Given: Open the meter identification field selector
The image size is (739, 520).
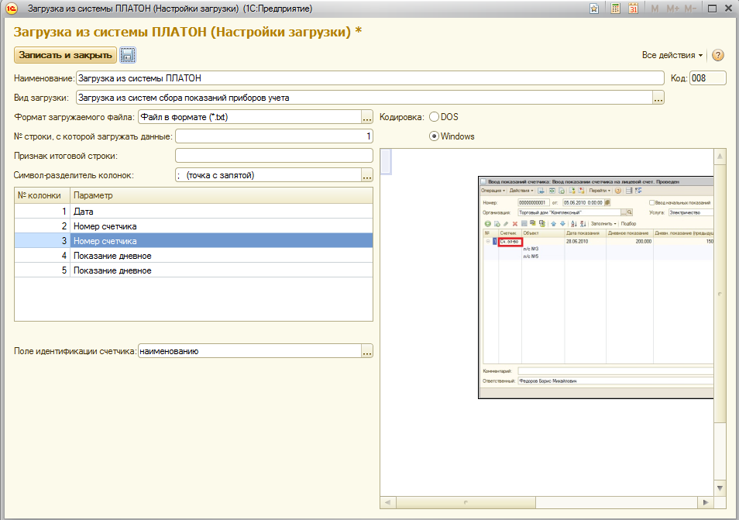Looking at the screenshot, I should [367, 351].
